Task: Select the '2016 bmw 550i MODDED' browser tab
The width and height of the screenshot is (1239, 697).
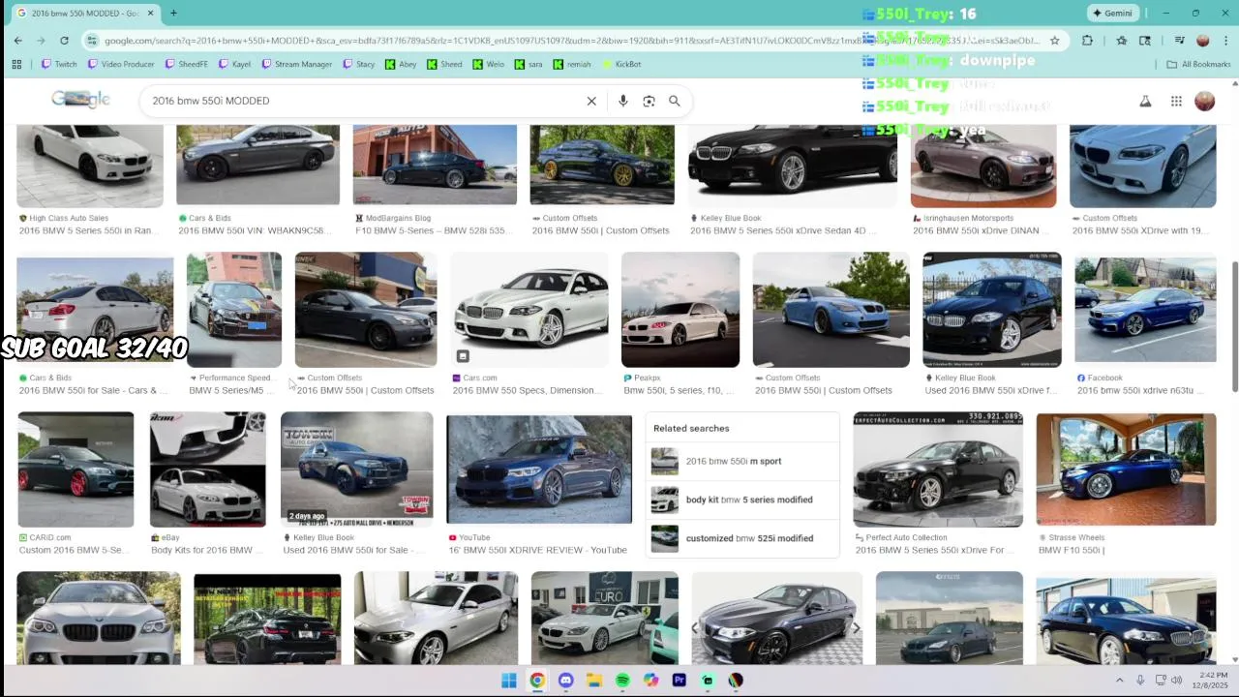Action: (85, 13)
